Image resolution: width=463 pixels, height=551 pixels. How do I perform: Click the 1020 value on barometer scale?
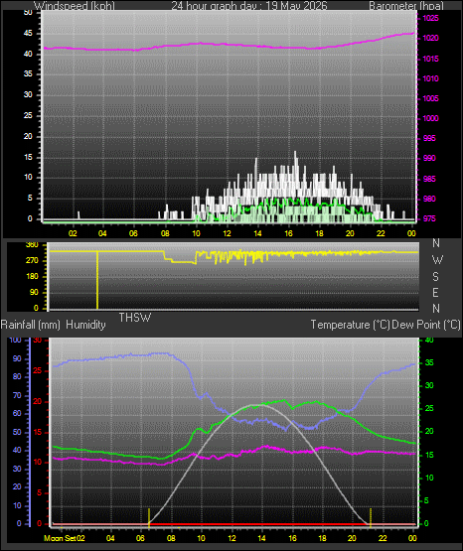click(x=431, y=38)
